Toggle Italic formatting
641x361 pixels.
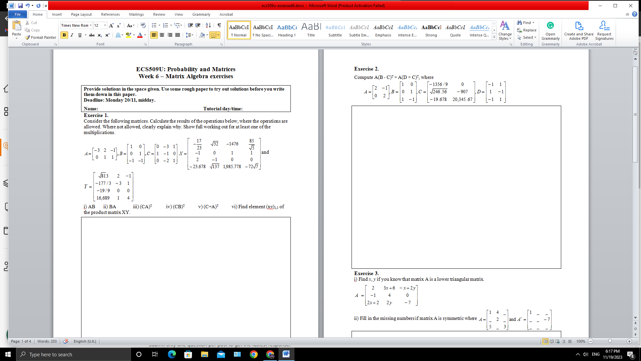[x=72, y=35]
